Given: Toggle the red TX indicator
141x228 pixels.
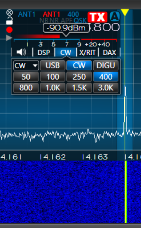Looking at the screenshot, I should 98,17.
